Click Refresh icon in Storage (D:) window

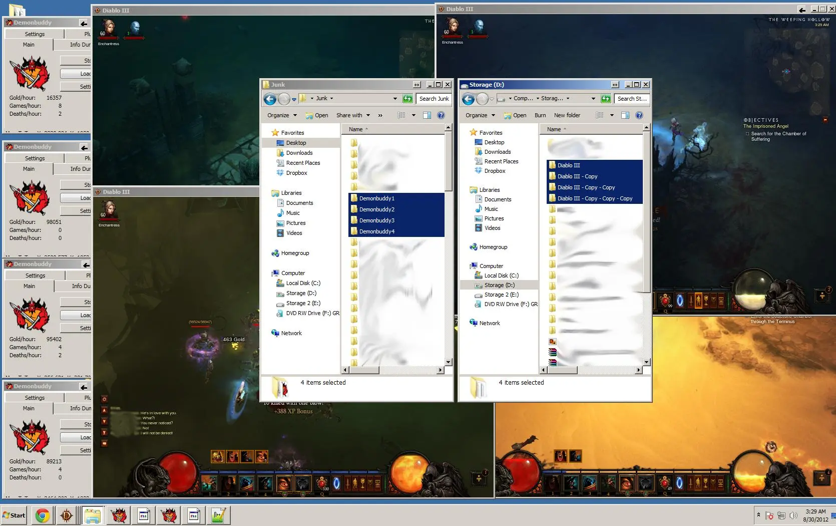(x=606, y=99)
